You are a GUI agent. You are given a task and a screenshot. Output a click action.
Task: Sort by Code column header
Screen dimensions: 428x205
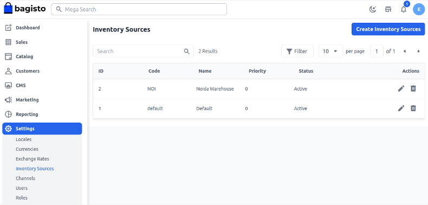(x=154, y=71)
